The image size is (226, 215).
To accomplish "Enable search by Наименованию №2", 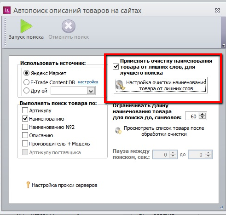I will pos(25,127).
